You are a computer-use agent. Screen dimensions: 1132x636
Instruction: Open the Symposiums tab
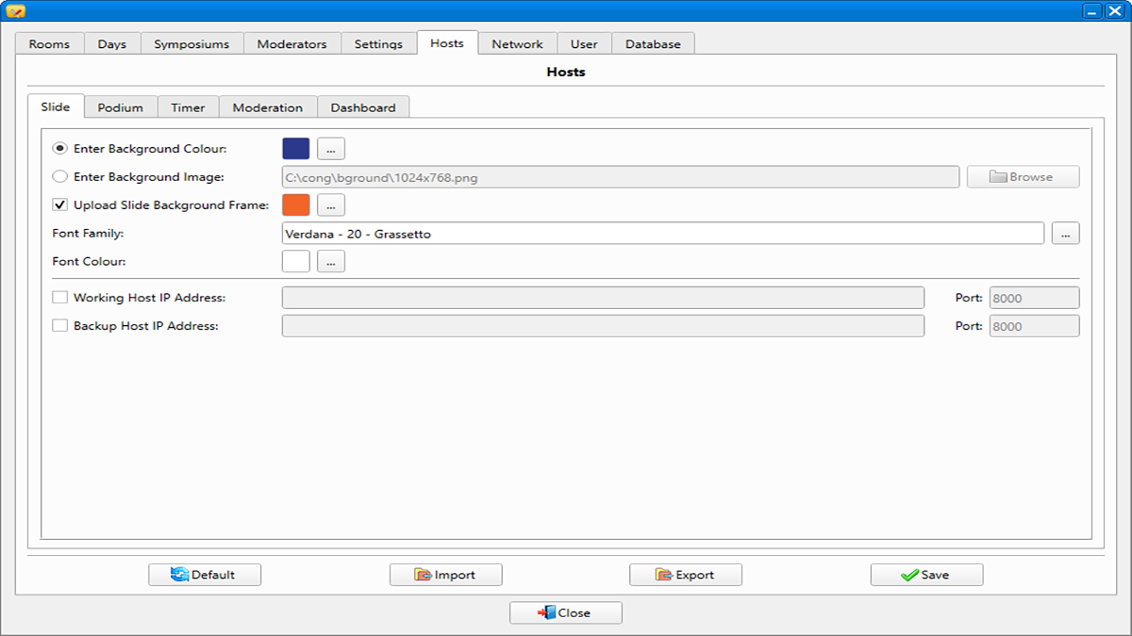(191, 43)
